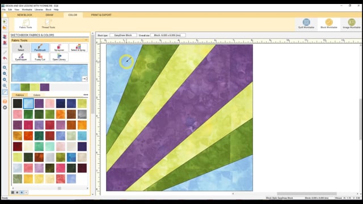Open the three-dots palette options menu
The height and width of the screenshot is (204, 363).
pyautogui.click(x=86, y=95)
